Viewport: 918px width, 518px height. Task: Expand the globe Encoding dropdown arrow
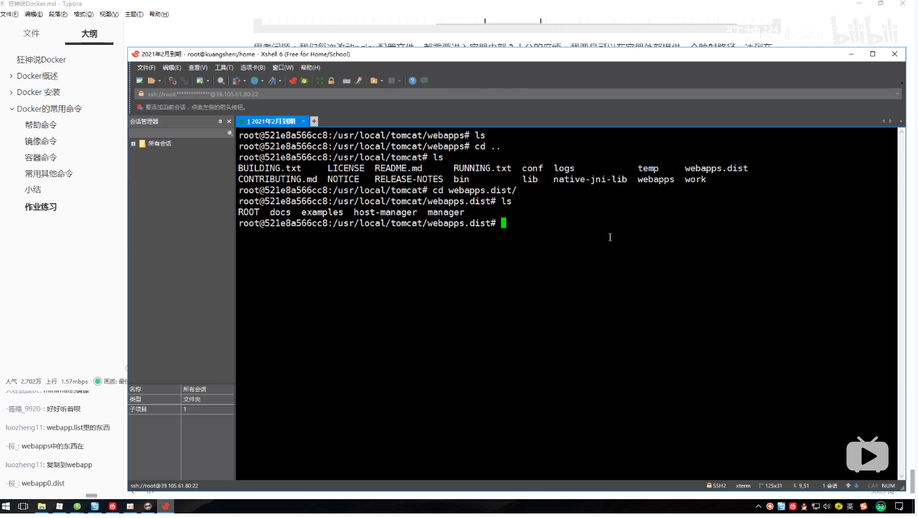[x=262, y=81]
